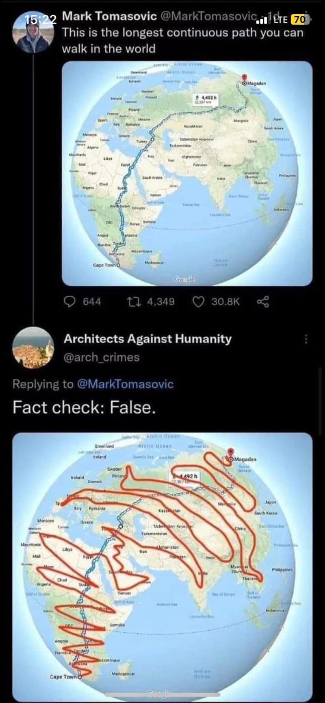
Task: Tap the 15:22 clock in the status bar
Action: coord(41,19)
